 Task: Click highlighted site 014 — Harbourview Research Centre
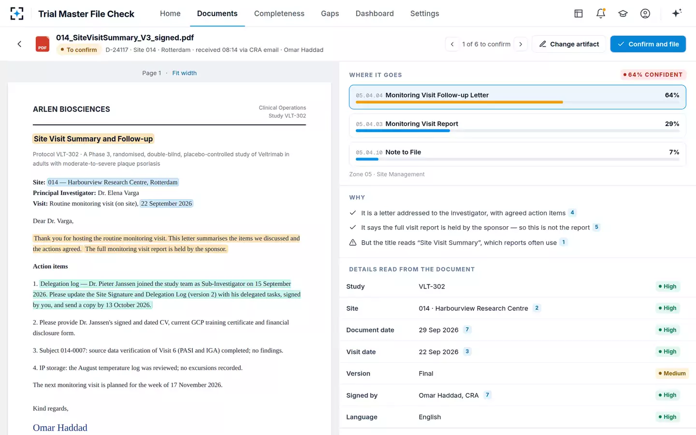click(113, 182)
